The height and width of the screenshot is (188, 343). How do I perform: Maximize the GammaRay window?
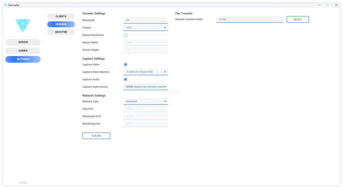328,5
